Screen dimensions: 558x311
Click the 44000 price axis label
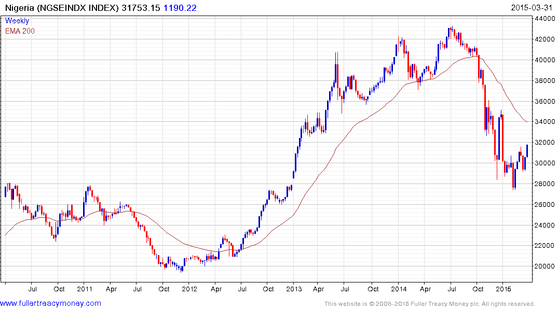[545, 19]
